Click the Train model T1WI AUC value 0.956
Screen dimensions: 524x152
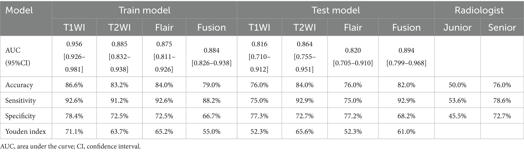click(74, 44)
